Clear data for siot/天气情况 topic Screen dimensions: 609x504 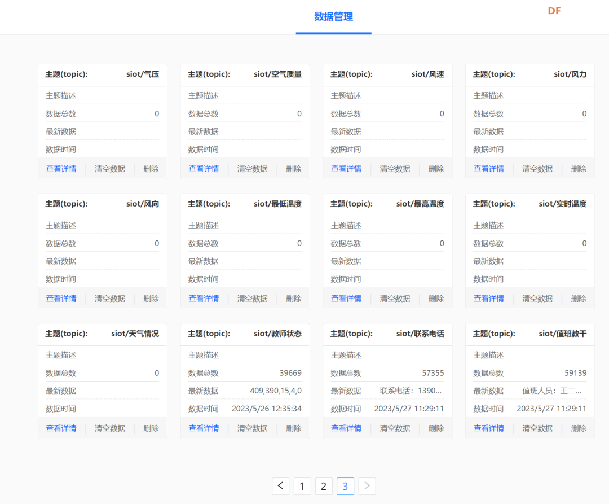(110, 428)
